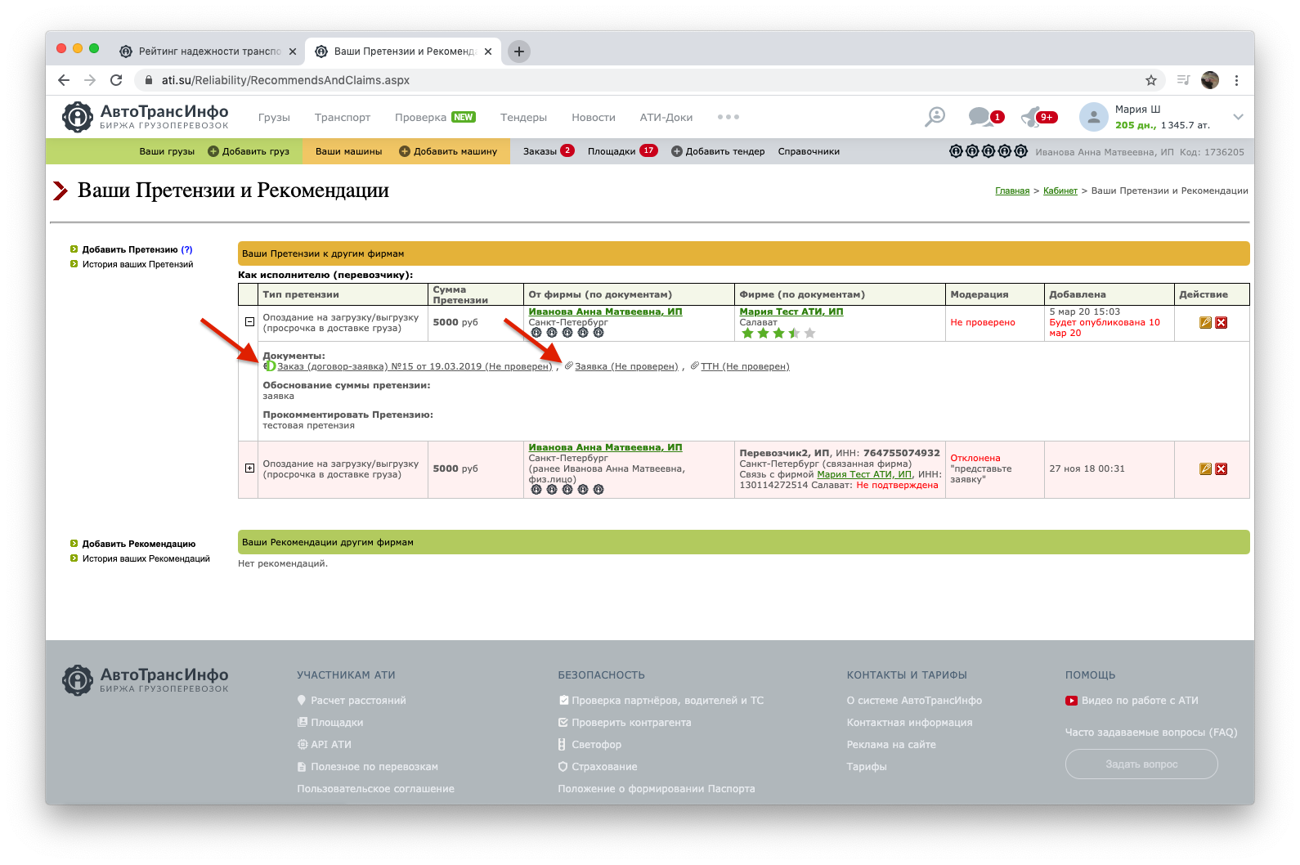Click the АвтоТрансИнфо header logo
This screenshot has width=1300, height=865.
pyautogui.click(x=146, y=116)
